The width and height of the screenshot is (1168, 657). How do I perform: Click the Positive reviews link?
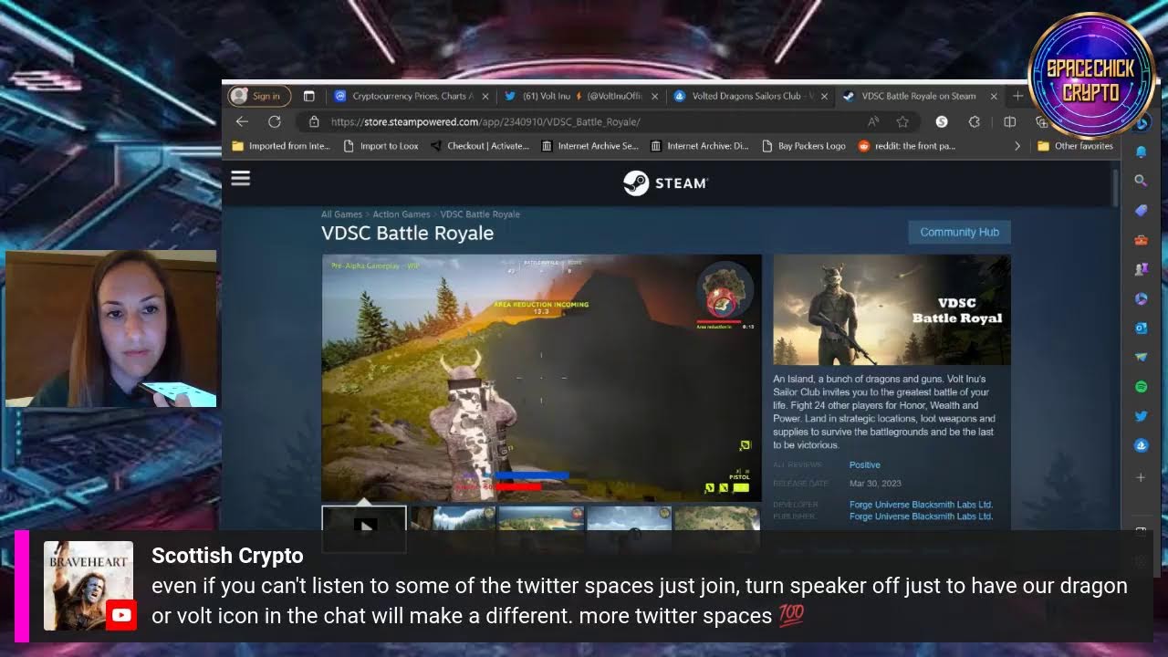pos(864,465)
